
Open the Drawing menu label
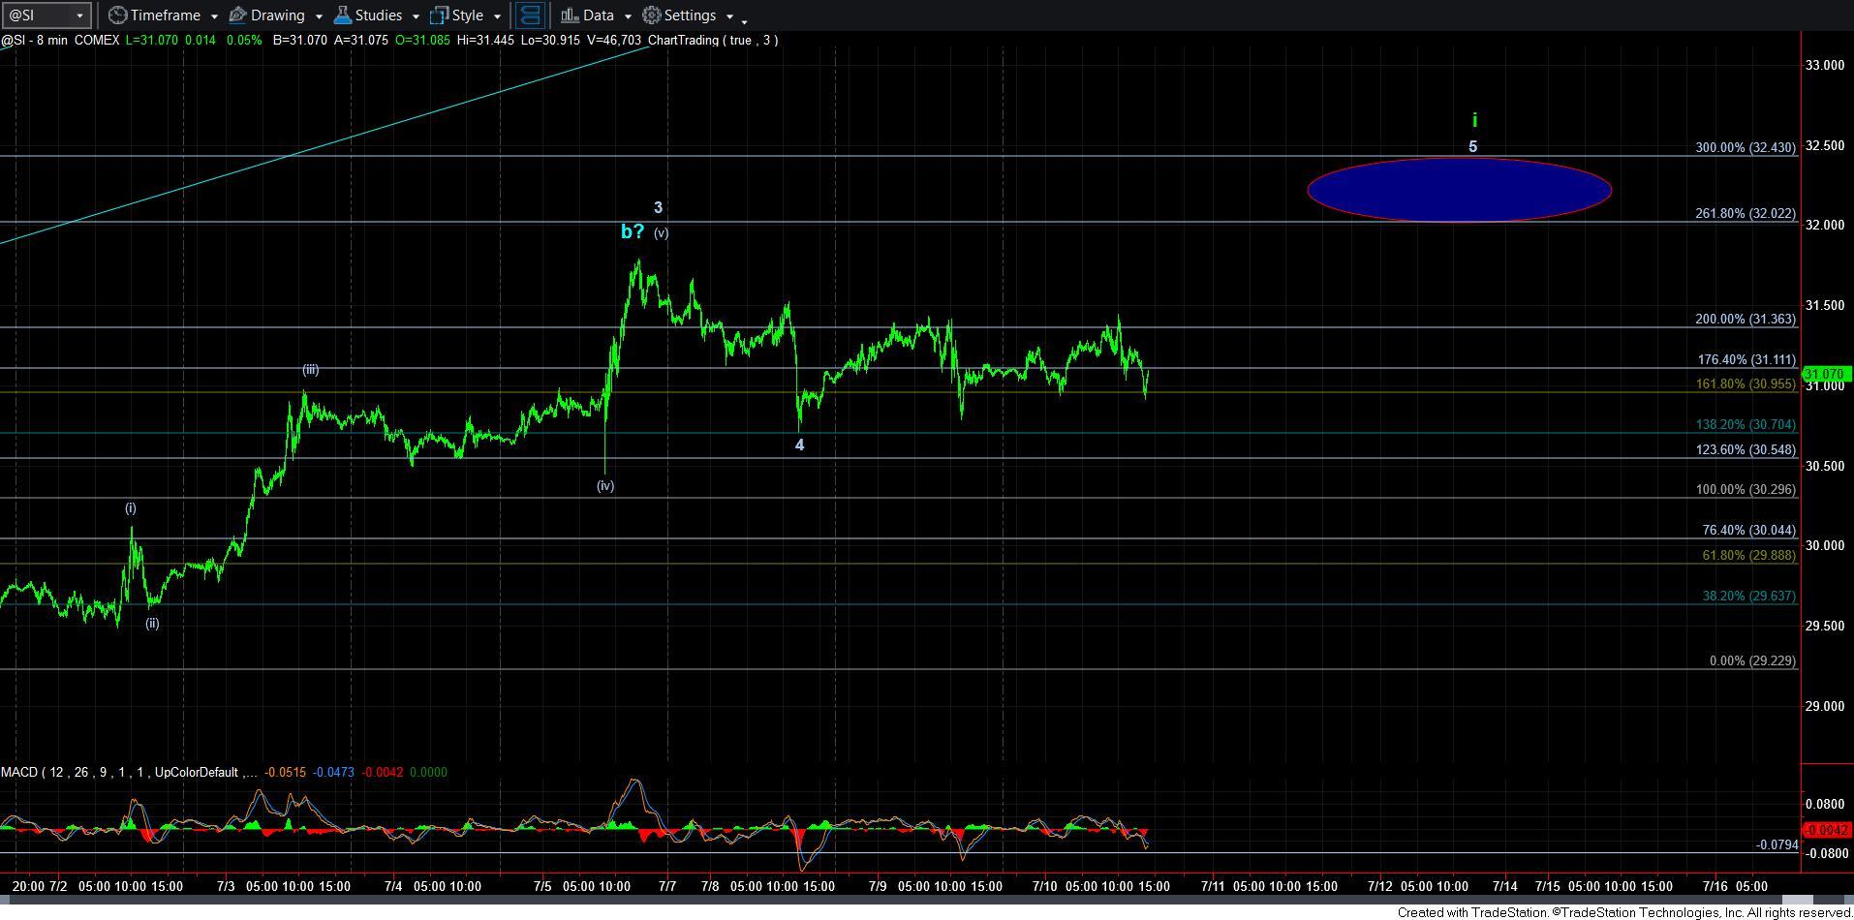click(x=277, y=15)
